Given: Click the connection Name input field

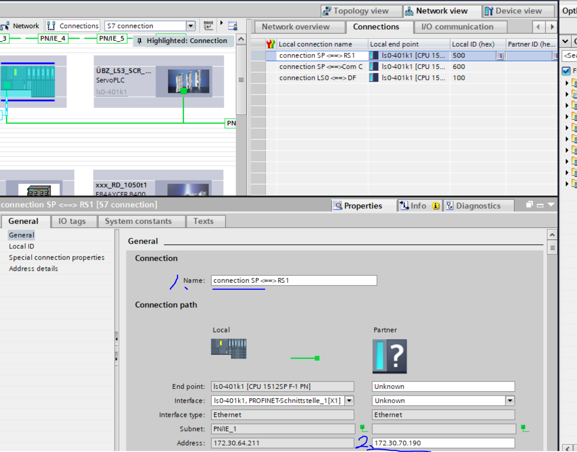Looking at the screenshot, I should 294,280.
